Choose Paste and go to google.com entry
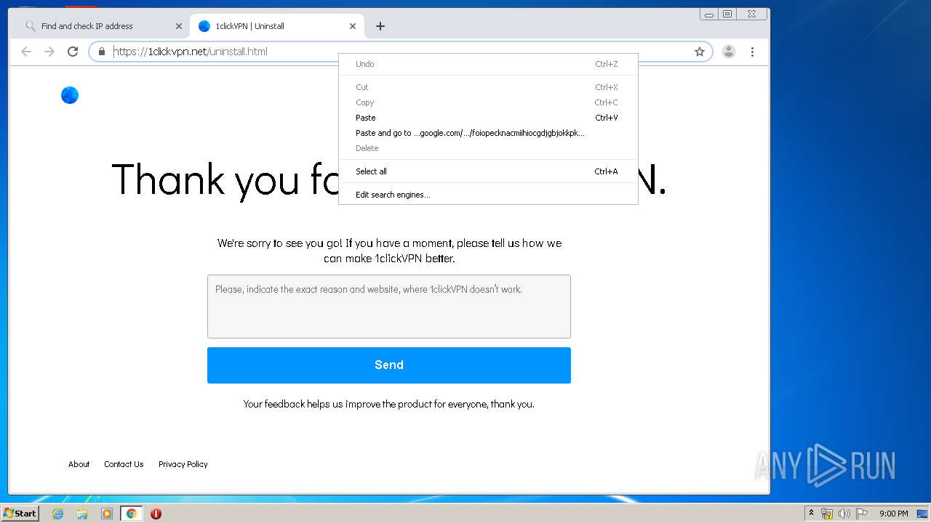Image resolution: width=931 pixels, height=523 pixels. (488, 133)
